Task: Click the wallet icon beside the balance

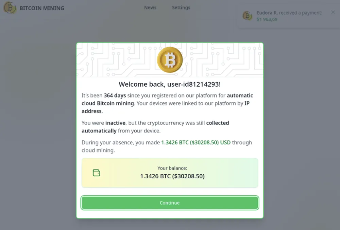Action: click(97, 173)
